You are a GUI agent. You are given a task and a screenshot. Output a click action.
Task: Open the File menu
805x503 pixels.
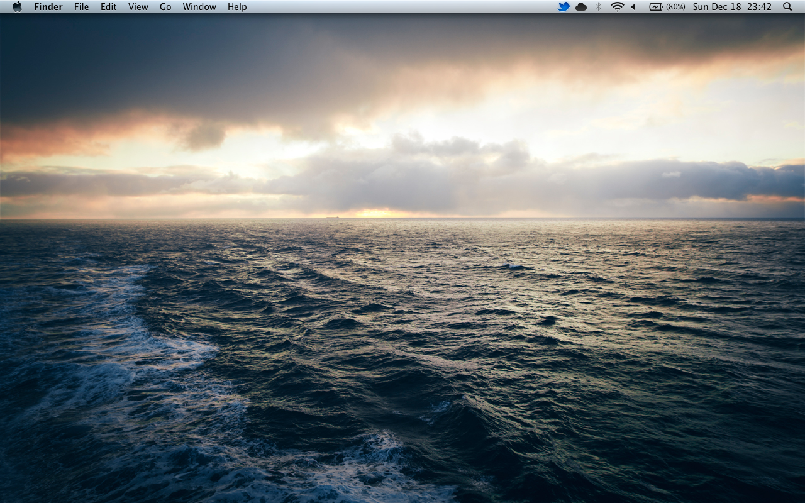pyautogui.click(x=81, y=7)
